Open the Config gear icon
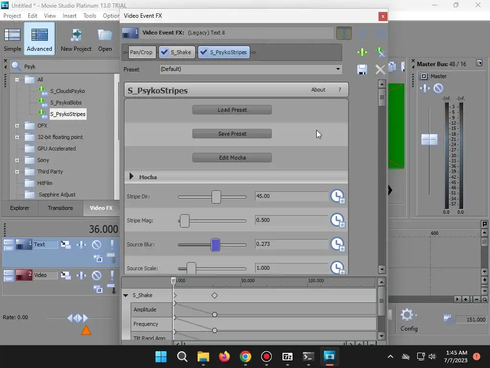 (x=407, y=315)
